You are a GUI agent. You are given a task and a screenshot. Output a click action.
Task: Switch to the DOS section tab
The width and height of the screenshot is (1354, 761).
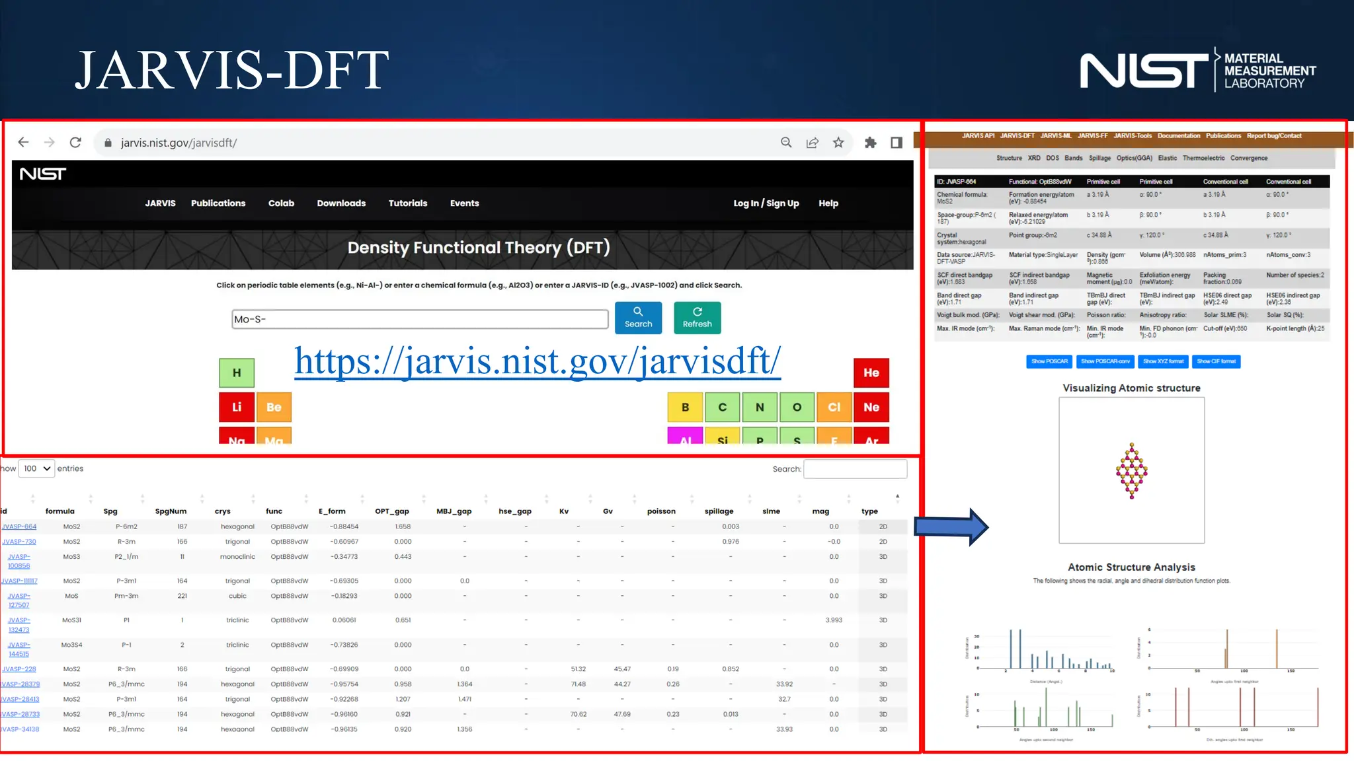click(1053, 158)
